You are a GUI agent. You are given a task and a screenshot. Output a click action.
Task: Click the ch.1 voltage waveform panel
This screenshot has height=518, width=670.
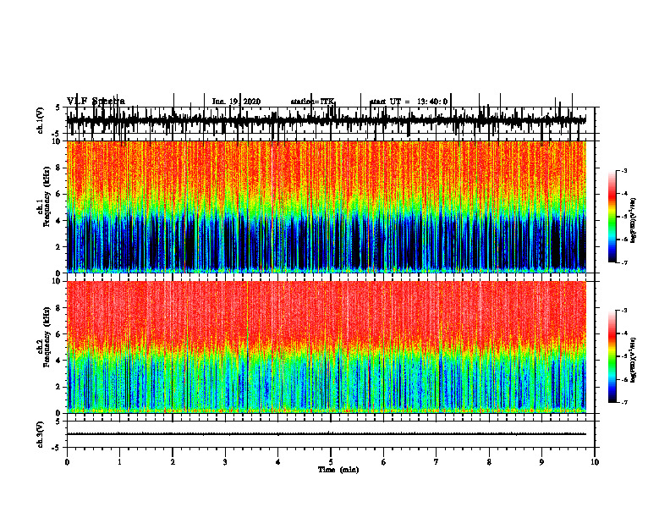click(x=331, y=120)
